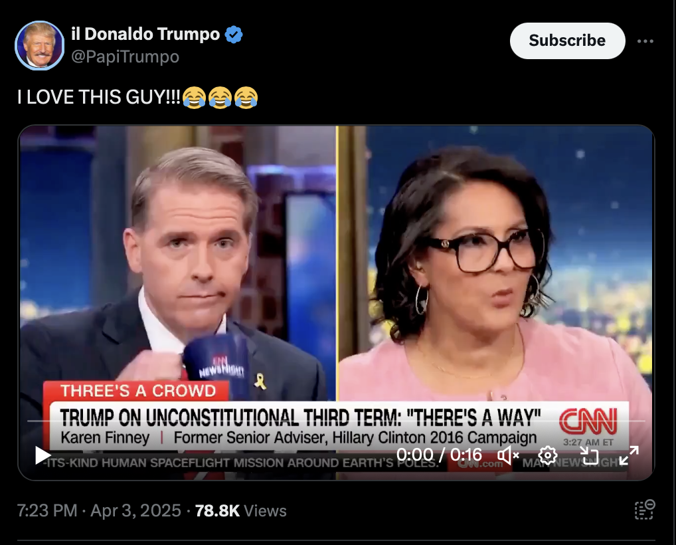This screenshot has width=676, height=545.
Task: Expand the video to fullscreen
Action: pos(629,455)
